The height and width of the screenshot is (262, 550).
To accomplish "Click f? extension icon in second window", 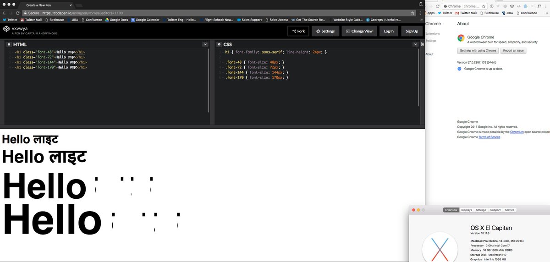I will [539, 6].
